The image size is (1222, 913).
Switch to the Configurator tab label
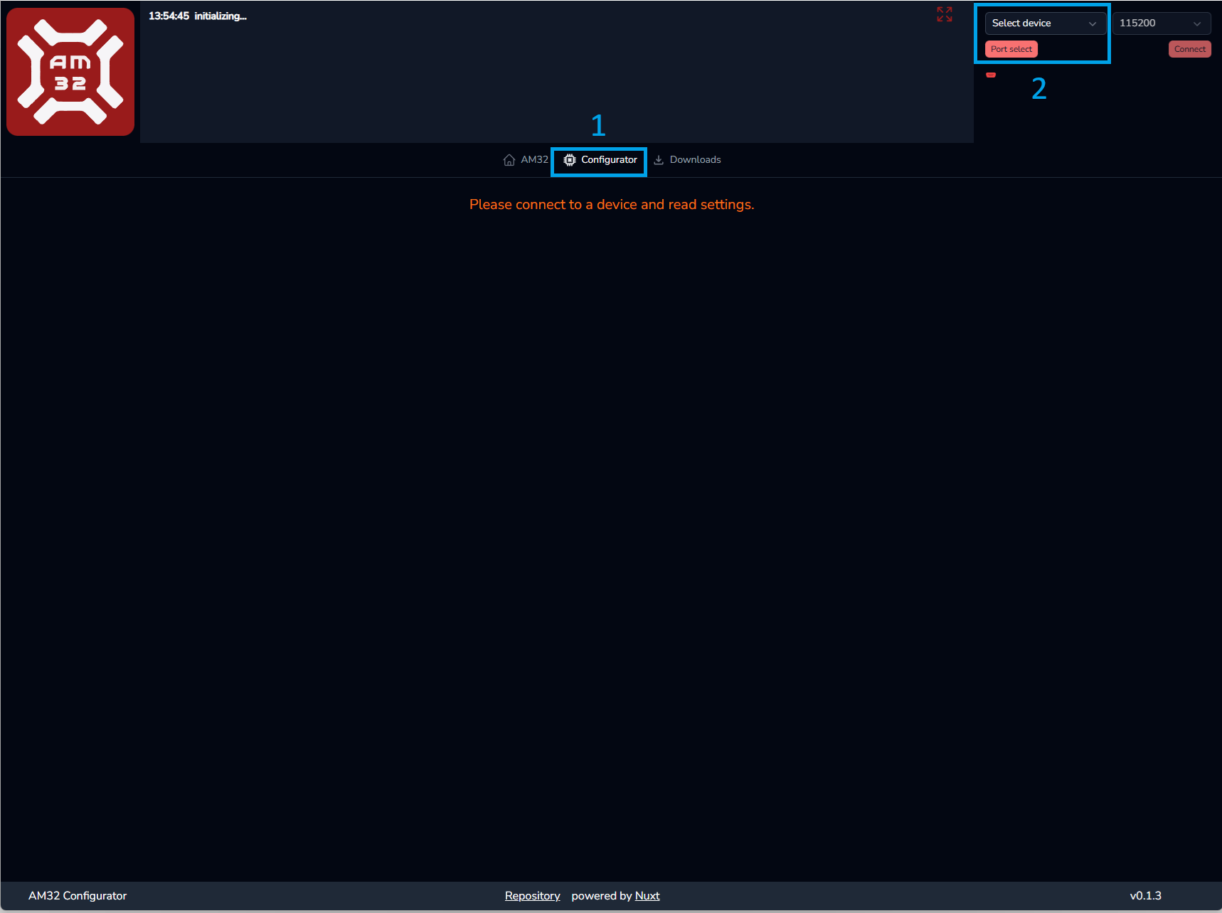click(609, 160)
